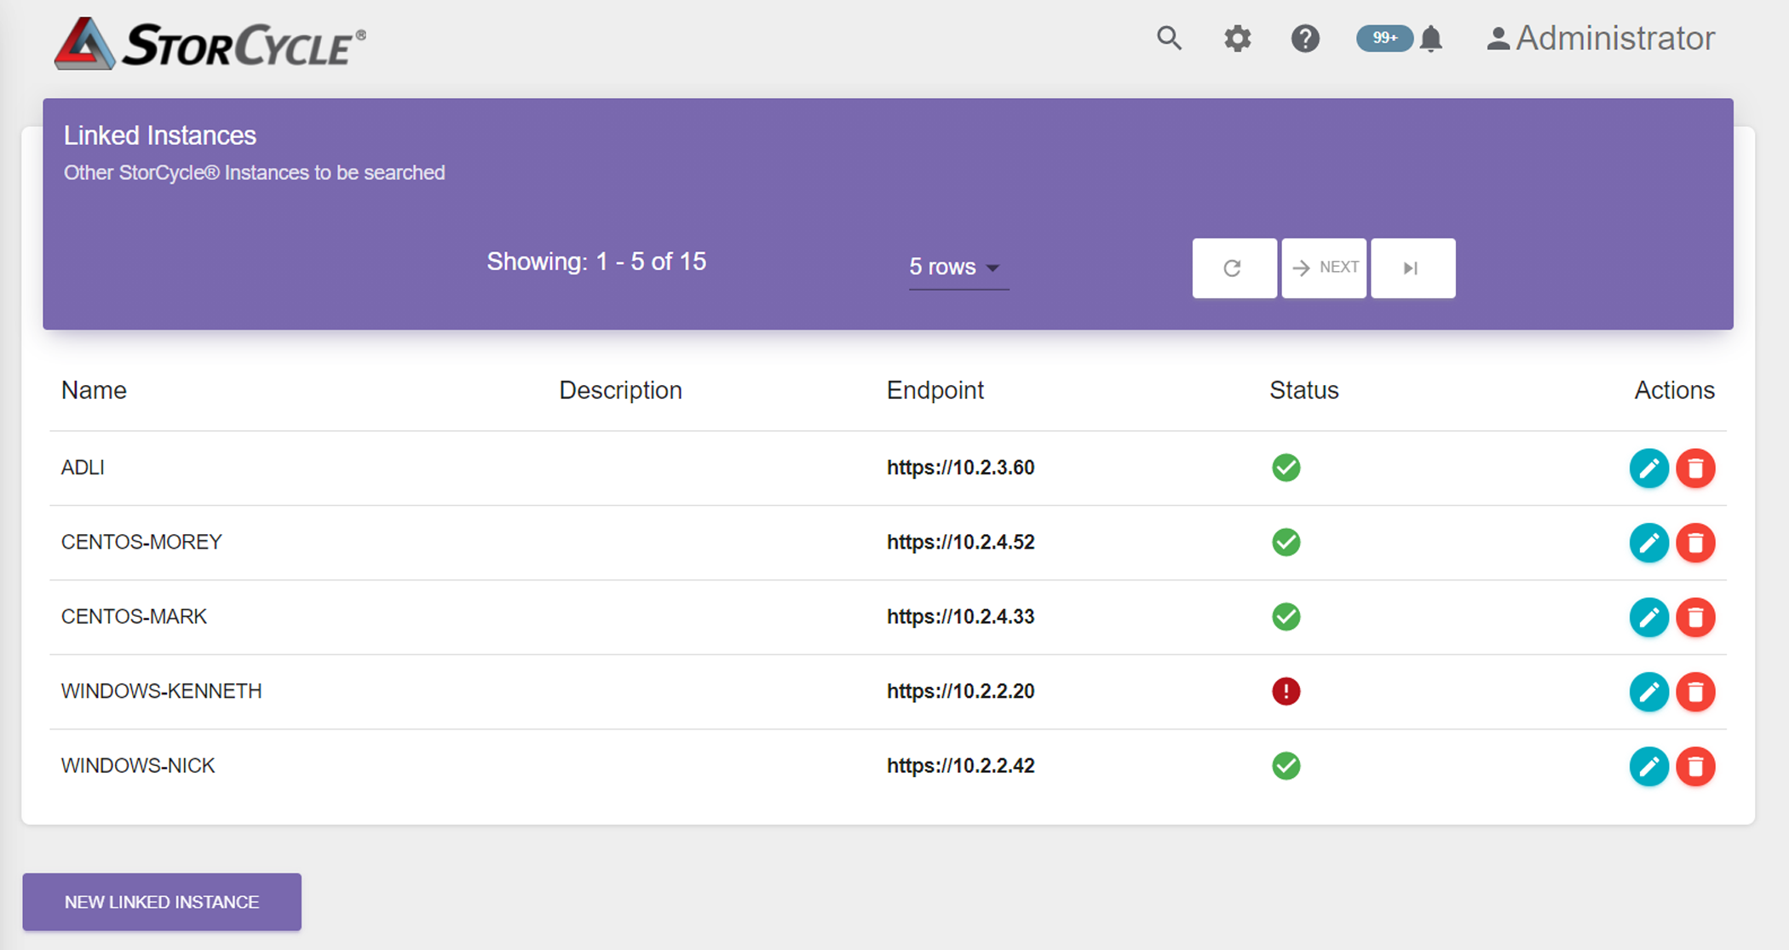
Task: Click the CENTOS-MARK green status check
Action: click(x=1286, y=616)
